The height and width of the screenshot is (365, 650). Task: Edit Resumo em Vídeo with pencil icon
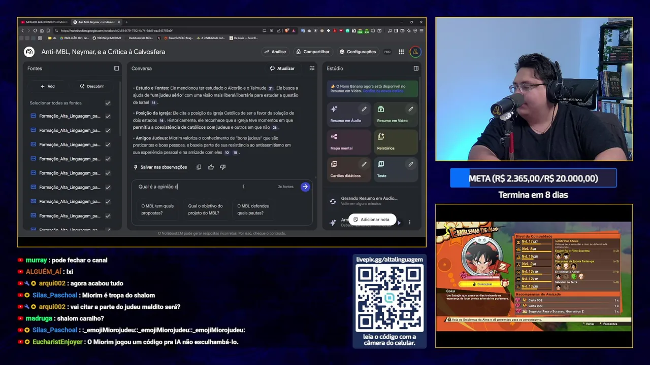tap(411, 109)
